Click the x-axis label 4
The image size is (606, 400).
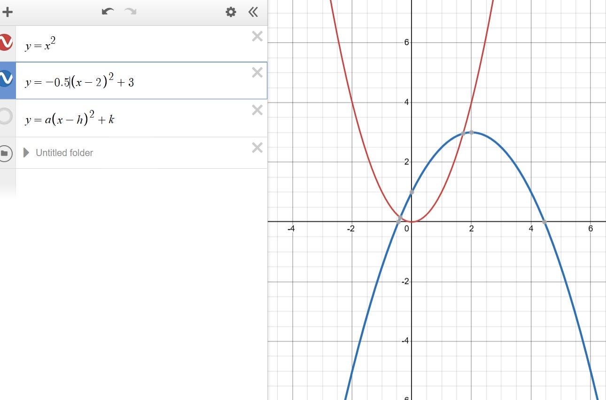click(531, 229)
